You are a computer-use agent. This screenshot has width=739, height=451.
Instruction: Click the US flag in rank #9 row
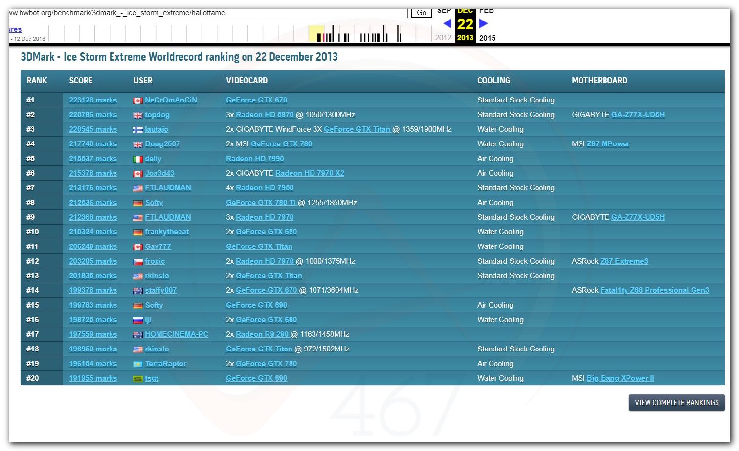[x=138, y=218]
